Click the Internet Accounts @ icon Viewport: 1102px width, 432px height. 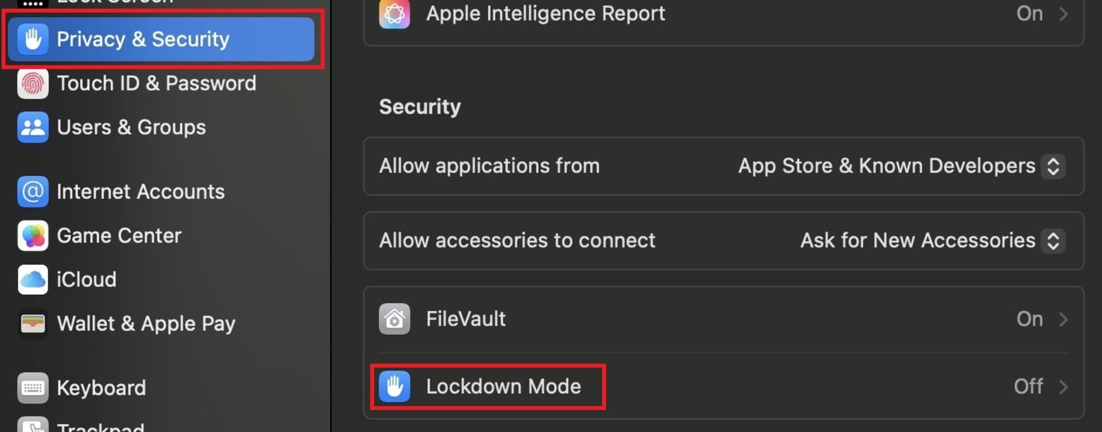[33, 192]
